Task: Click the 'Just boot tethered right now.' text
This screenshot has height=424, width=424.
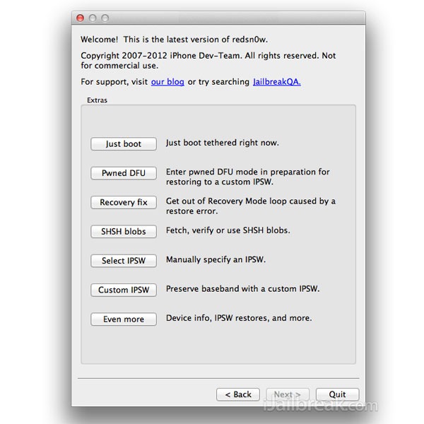Action: tap(223, 143)
